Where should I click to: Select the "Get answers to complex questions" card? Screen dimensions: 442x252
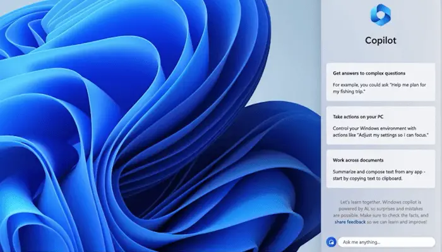pos(381,82)
